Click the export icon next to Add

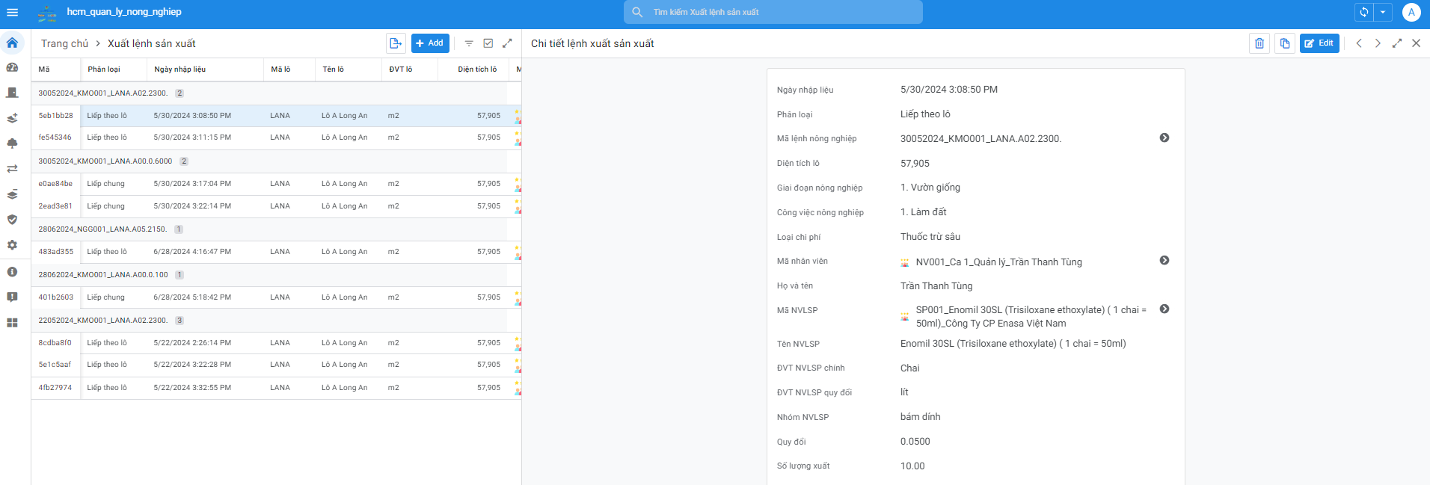[x=396, y=43]
